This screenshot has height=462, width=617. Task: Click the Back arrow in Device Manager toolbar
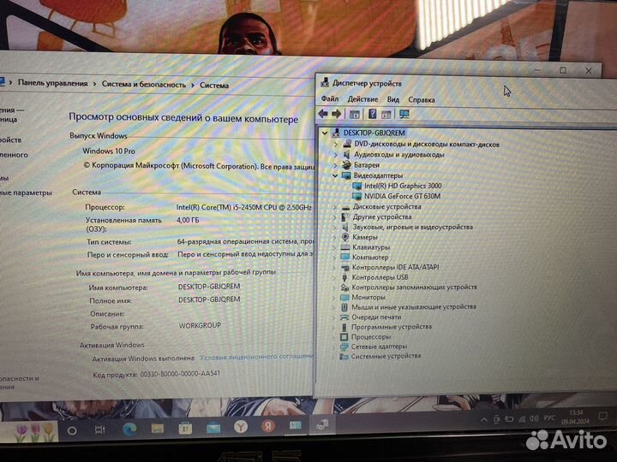pos(323,114)
